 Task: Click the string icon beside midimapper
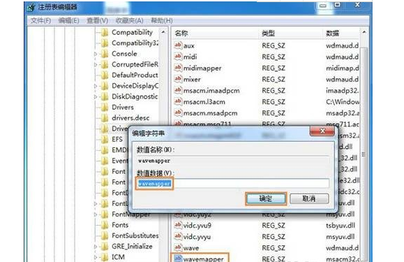[x=178, y=68]
